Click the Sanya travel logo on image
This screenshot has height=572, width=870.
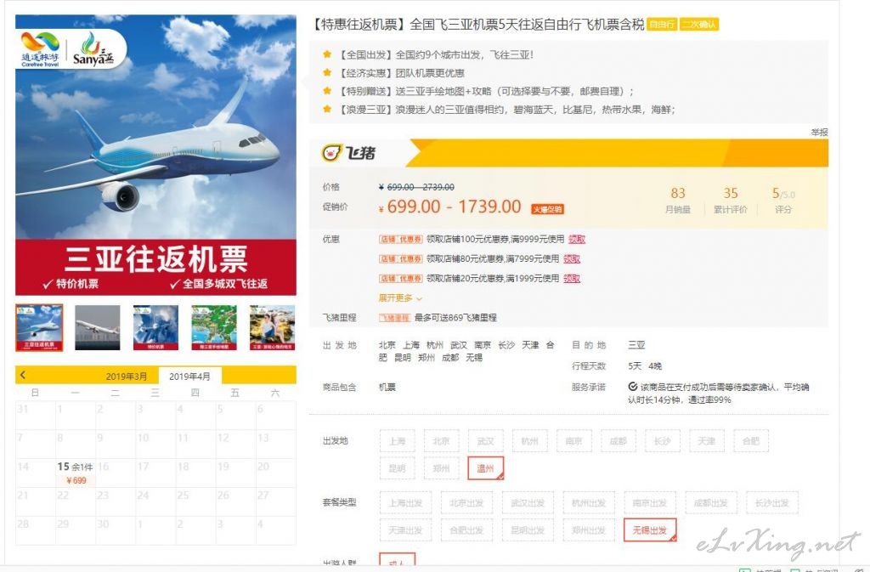(x=93, y=50)
